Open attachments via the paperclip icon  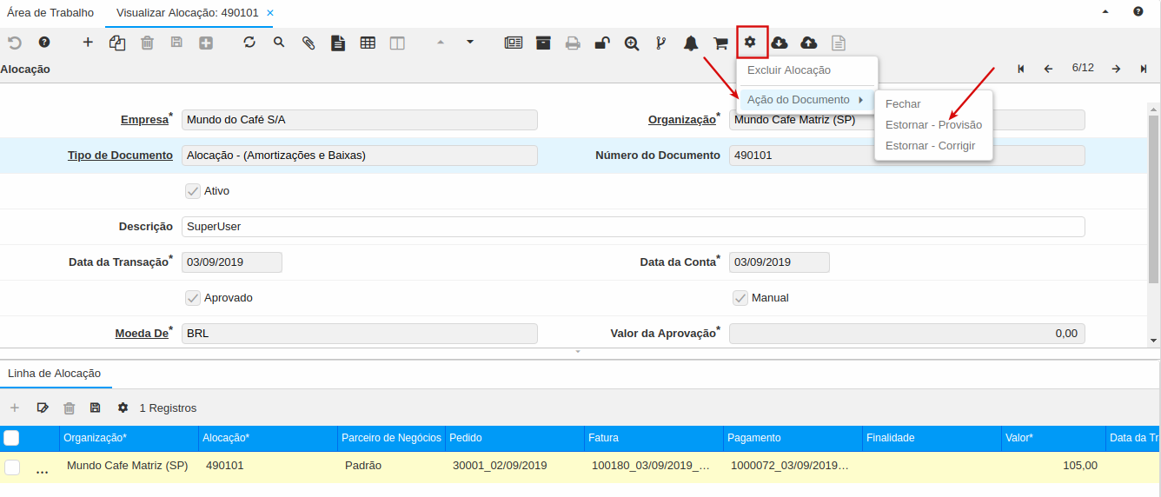tap(308, 43)
